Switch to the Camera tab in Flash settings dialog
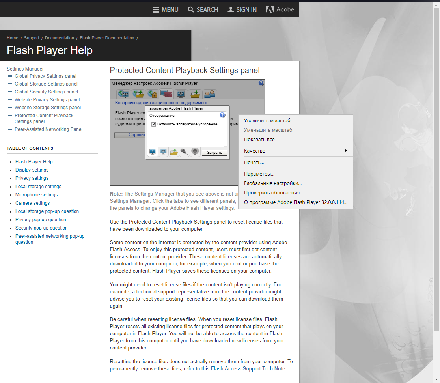 tap(195, 152)
